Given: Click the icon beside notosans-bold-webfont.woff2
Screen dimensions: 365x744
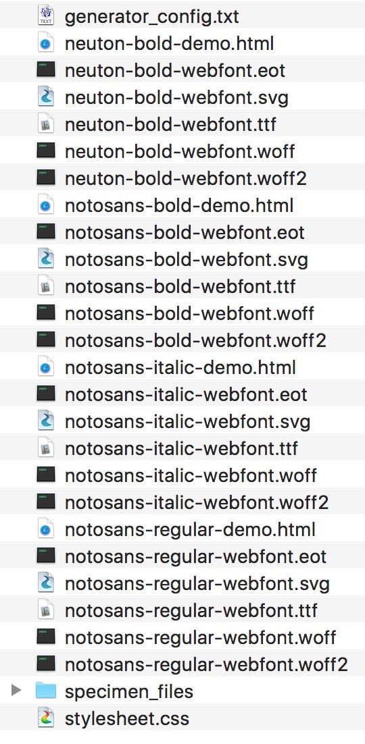Looking at the screenshot, I should coord(46,341).
